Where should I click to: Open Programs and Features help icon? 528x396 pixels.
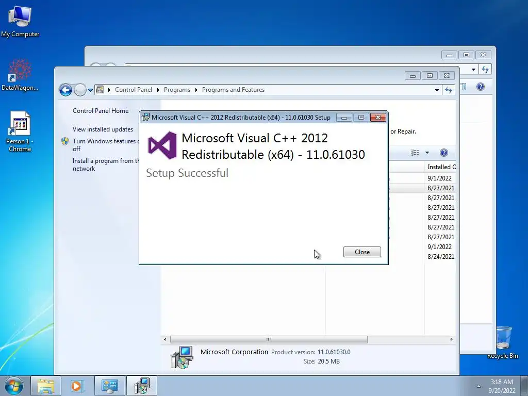click(444, 153)
